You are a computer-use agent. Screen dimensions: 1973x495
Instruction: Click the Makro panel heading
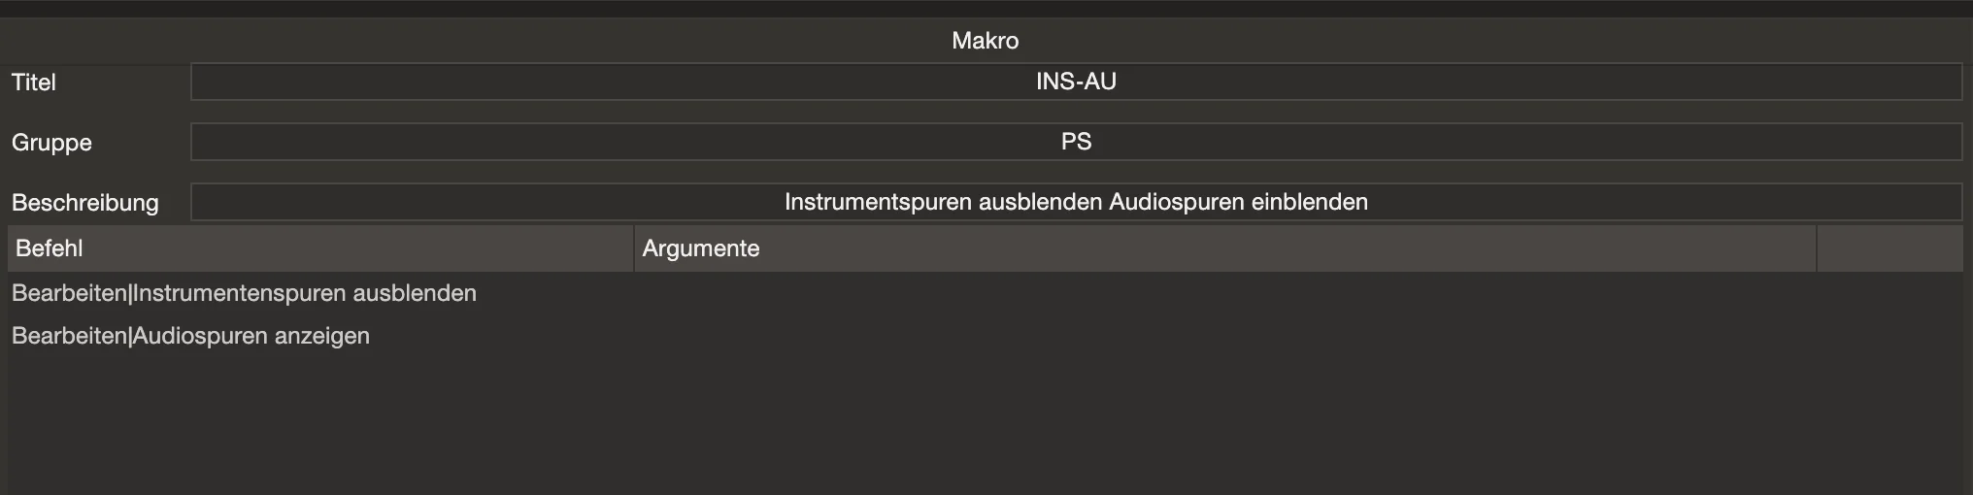pyautogui.click(x=986, y=41)
